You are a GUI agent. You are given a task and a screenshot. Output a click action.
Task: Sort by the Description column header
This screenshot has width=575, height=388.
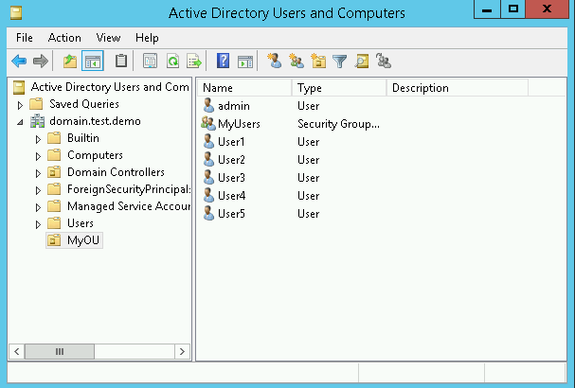point(458,88)
